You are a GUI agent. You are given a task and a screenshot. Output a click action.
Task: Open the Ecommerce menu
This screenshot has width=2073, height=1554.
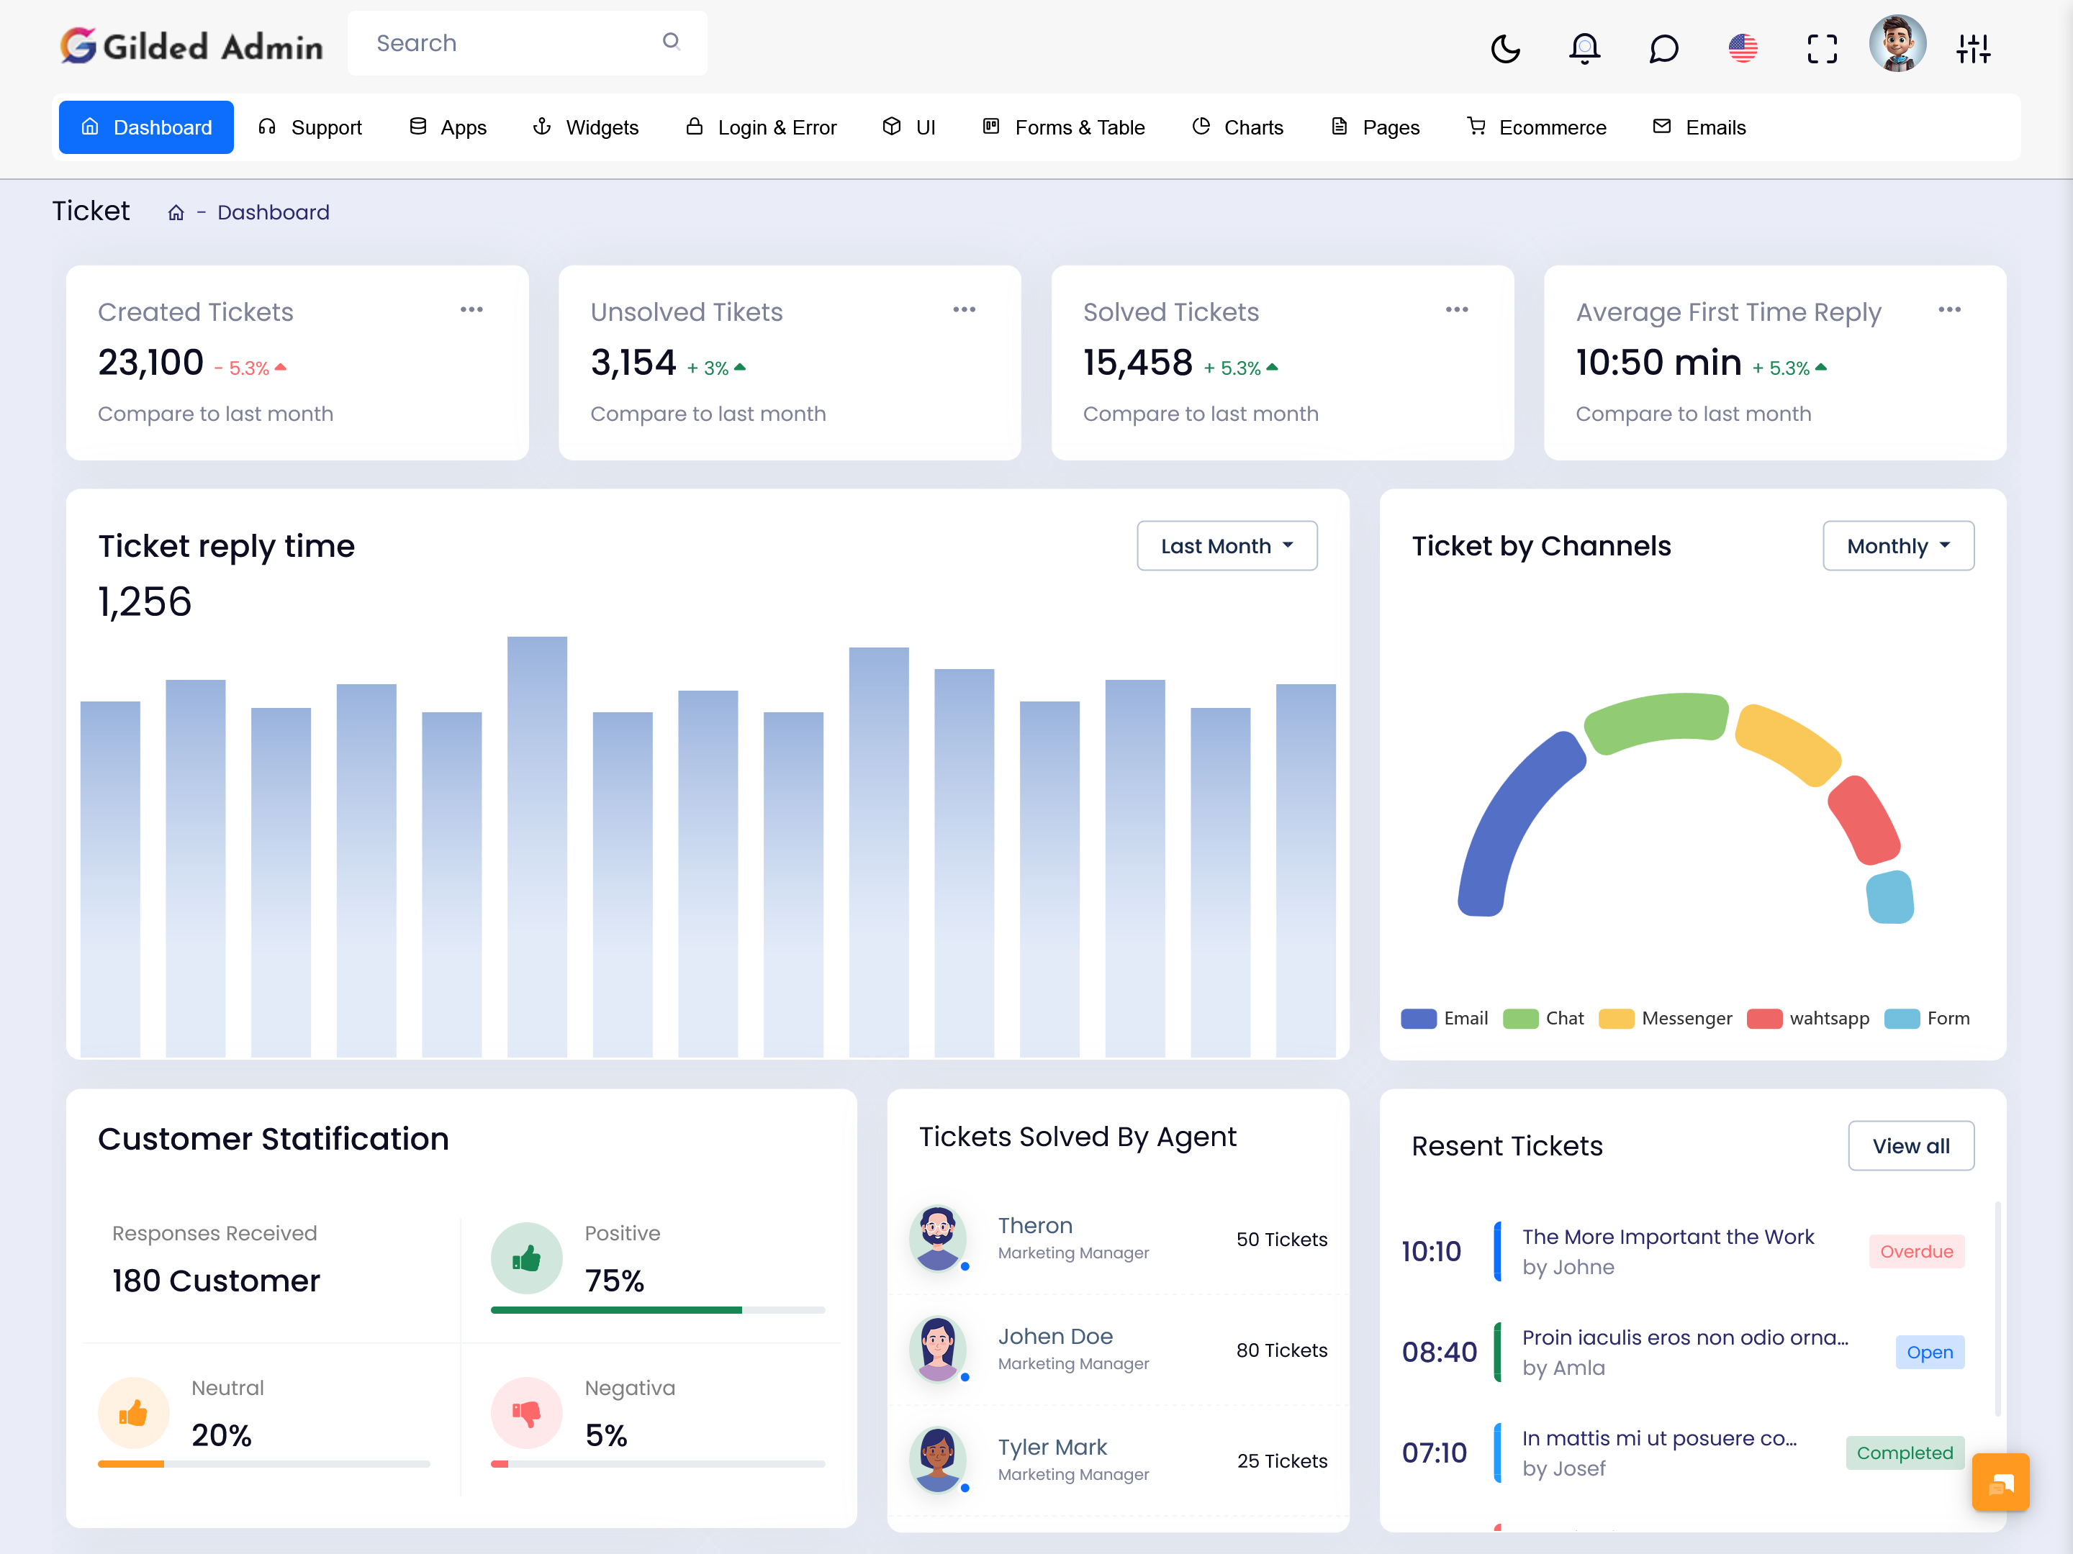tap(1537, 127)
